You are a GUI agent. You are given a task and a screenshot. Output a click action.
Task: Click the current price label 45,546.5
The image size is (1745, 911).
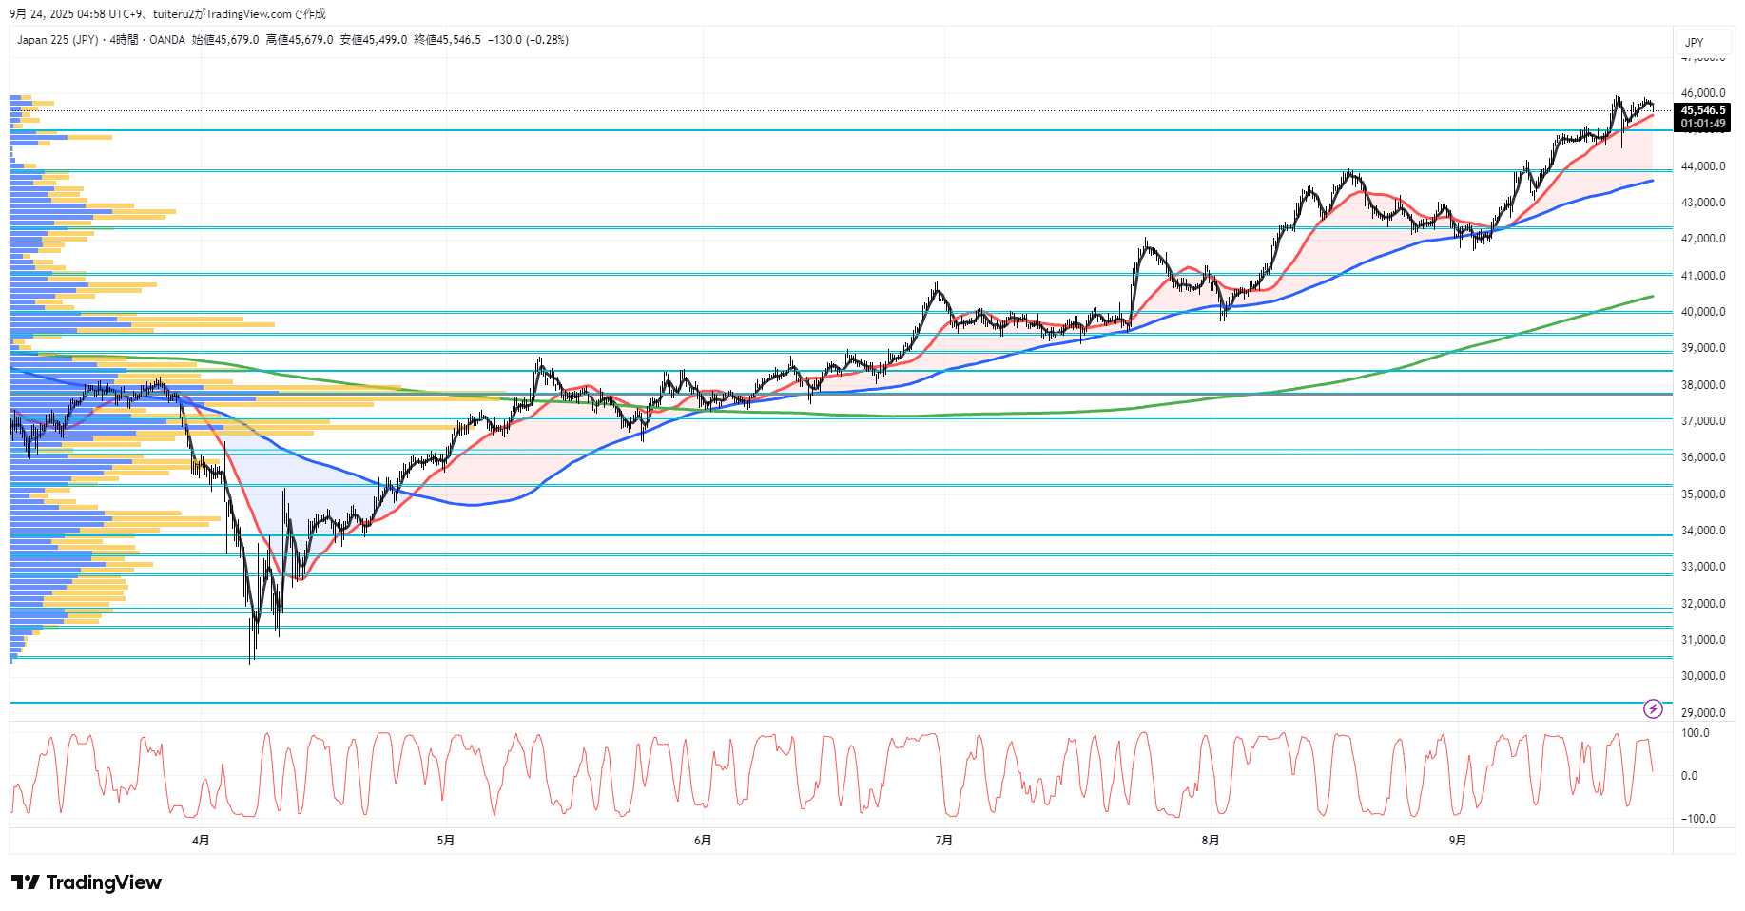pos(1702,110)
